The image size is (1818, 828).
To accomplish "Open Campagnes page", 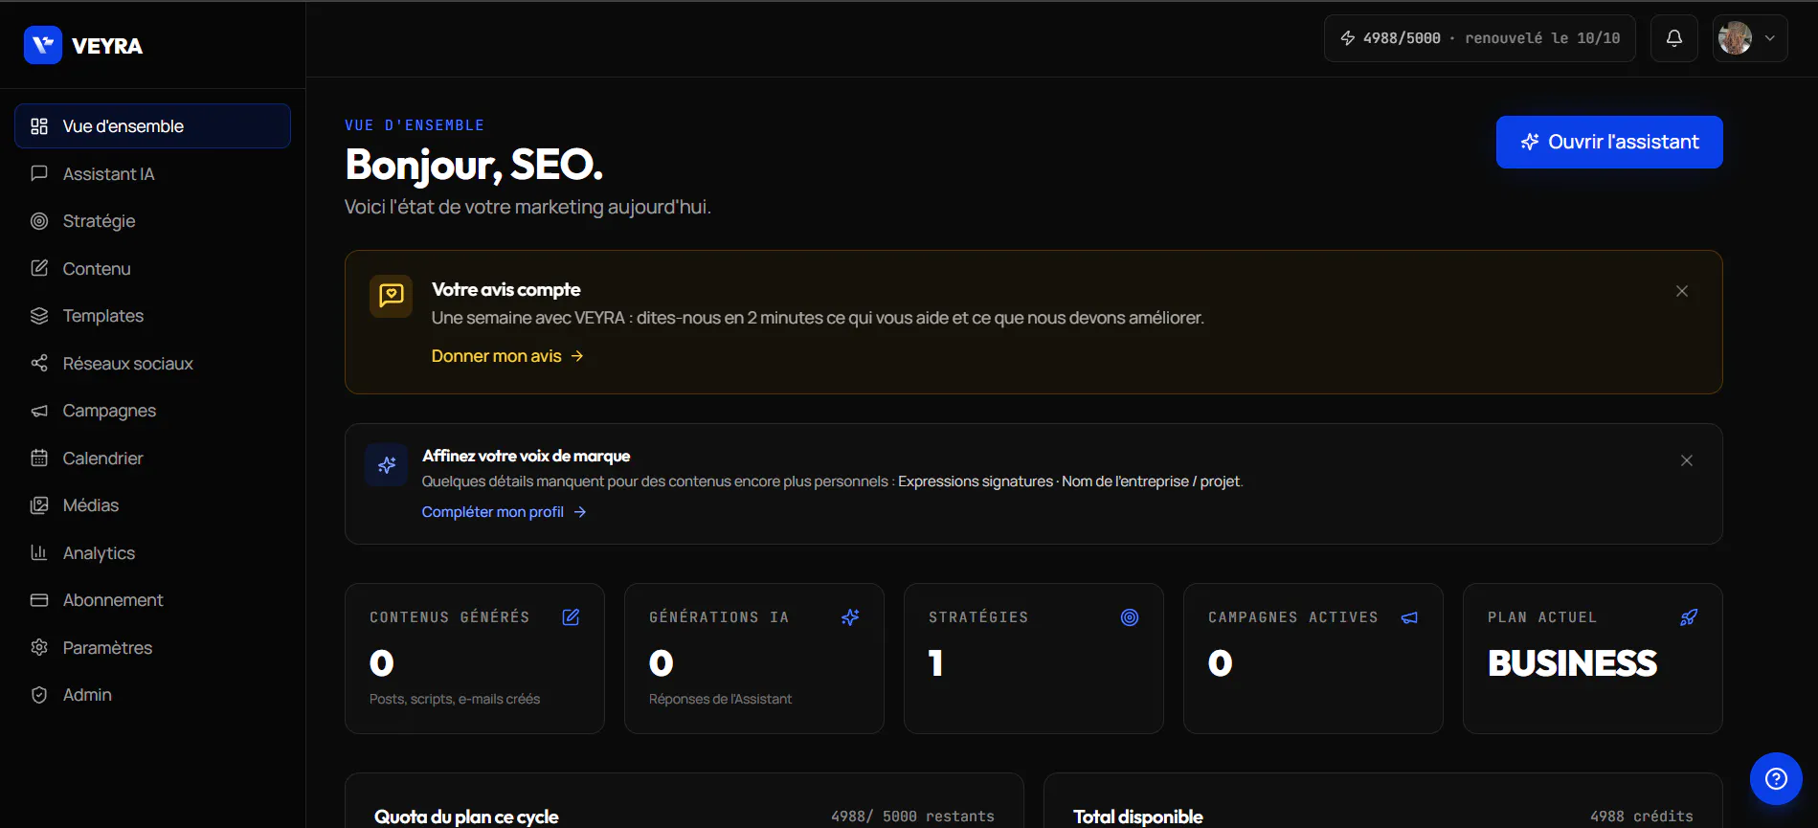I will [152, 411].
